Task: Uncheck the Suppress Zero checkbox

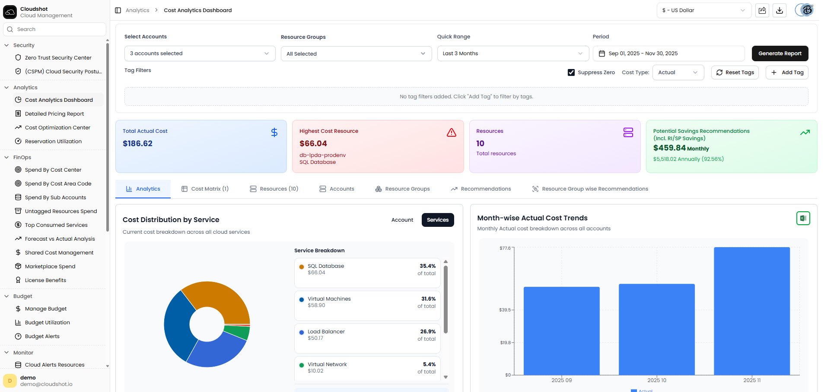Action: (x=571, y=72)
